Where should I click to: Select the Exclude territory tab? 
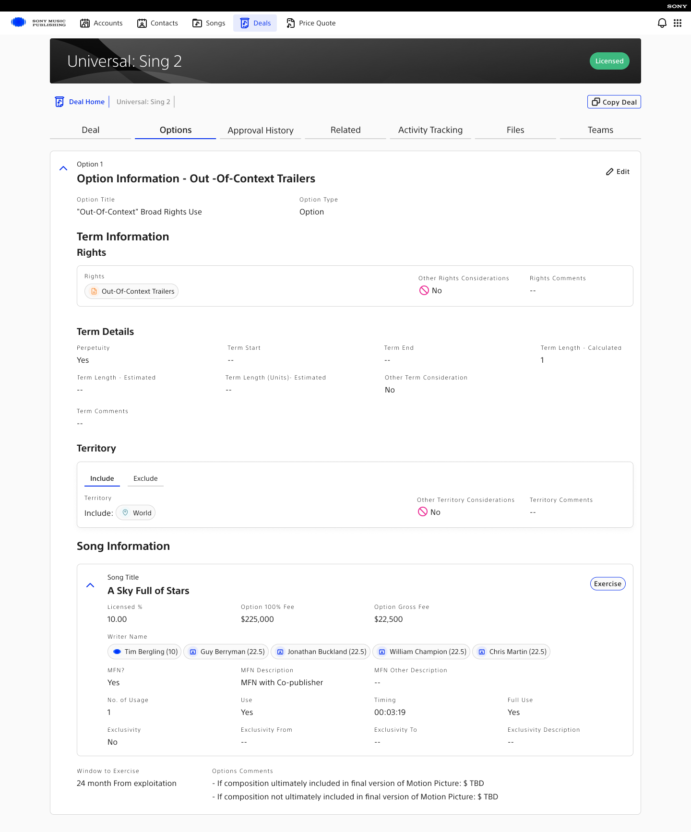pos(145,478)
